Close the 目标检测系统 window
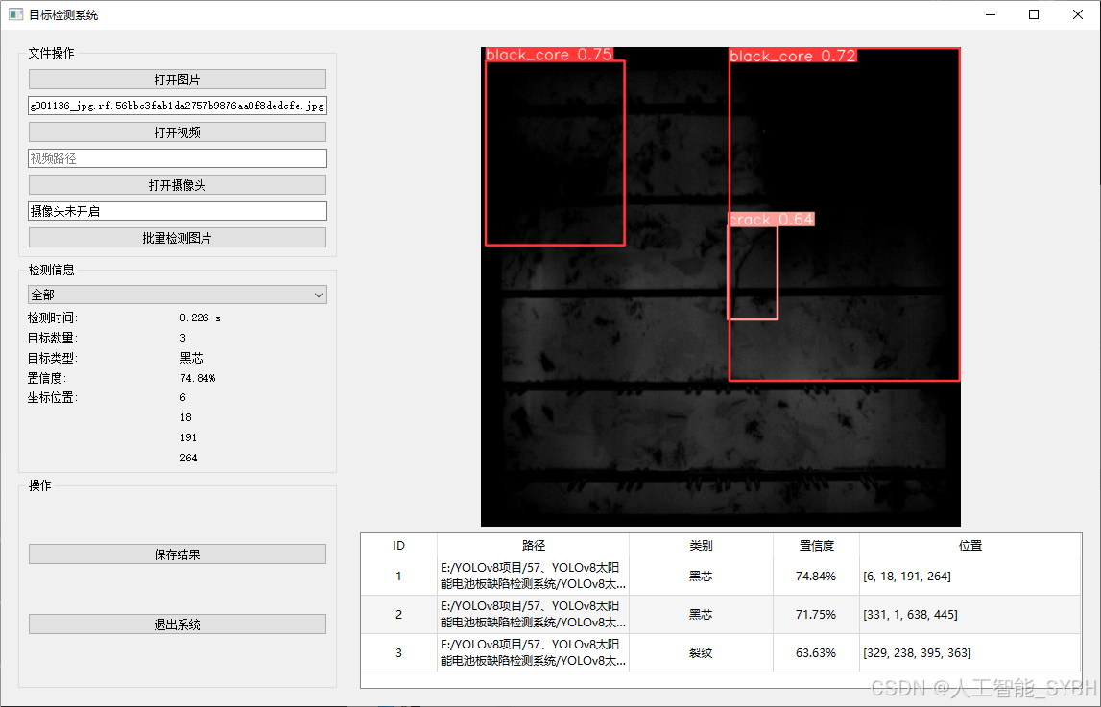1101x707 pixels. pyautogui.click(x=1078, y=14)
